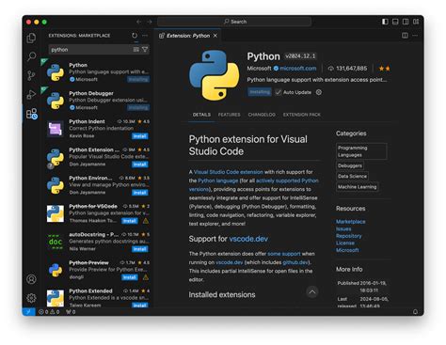Open the Search view in activity bar
446x345 pixels.
[31, 56]
